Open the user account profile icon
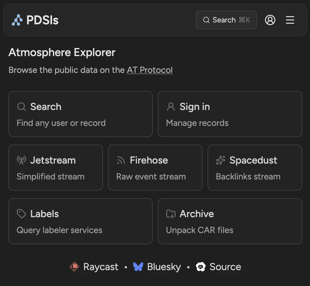Viewport: 310px width, 286px height. 270,20
